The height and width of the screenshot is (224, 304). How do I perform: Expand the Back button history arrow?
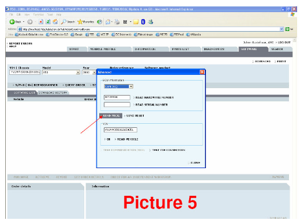tap(24, 22)
